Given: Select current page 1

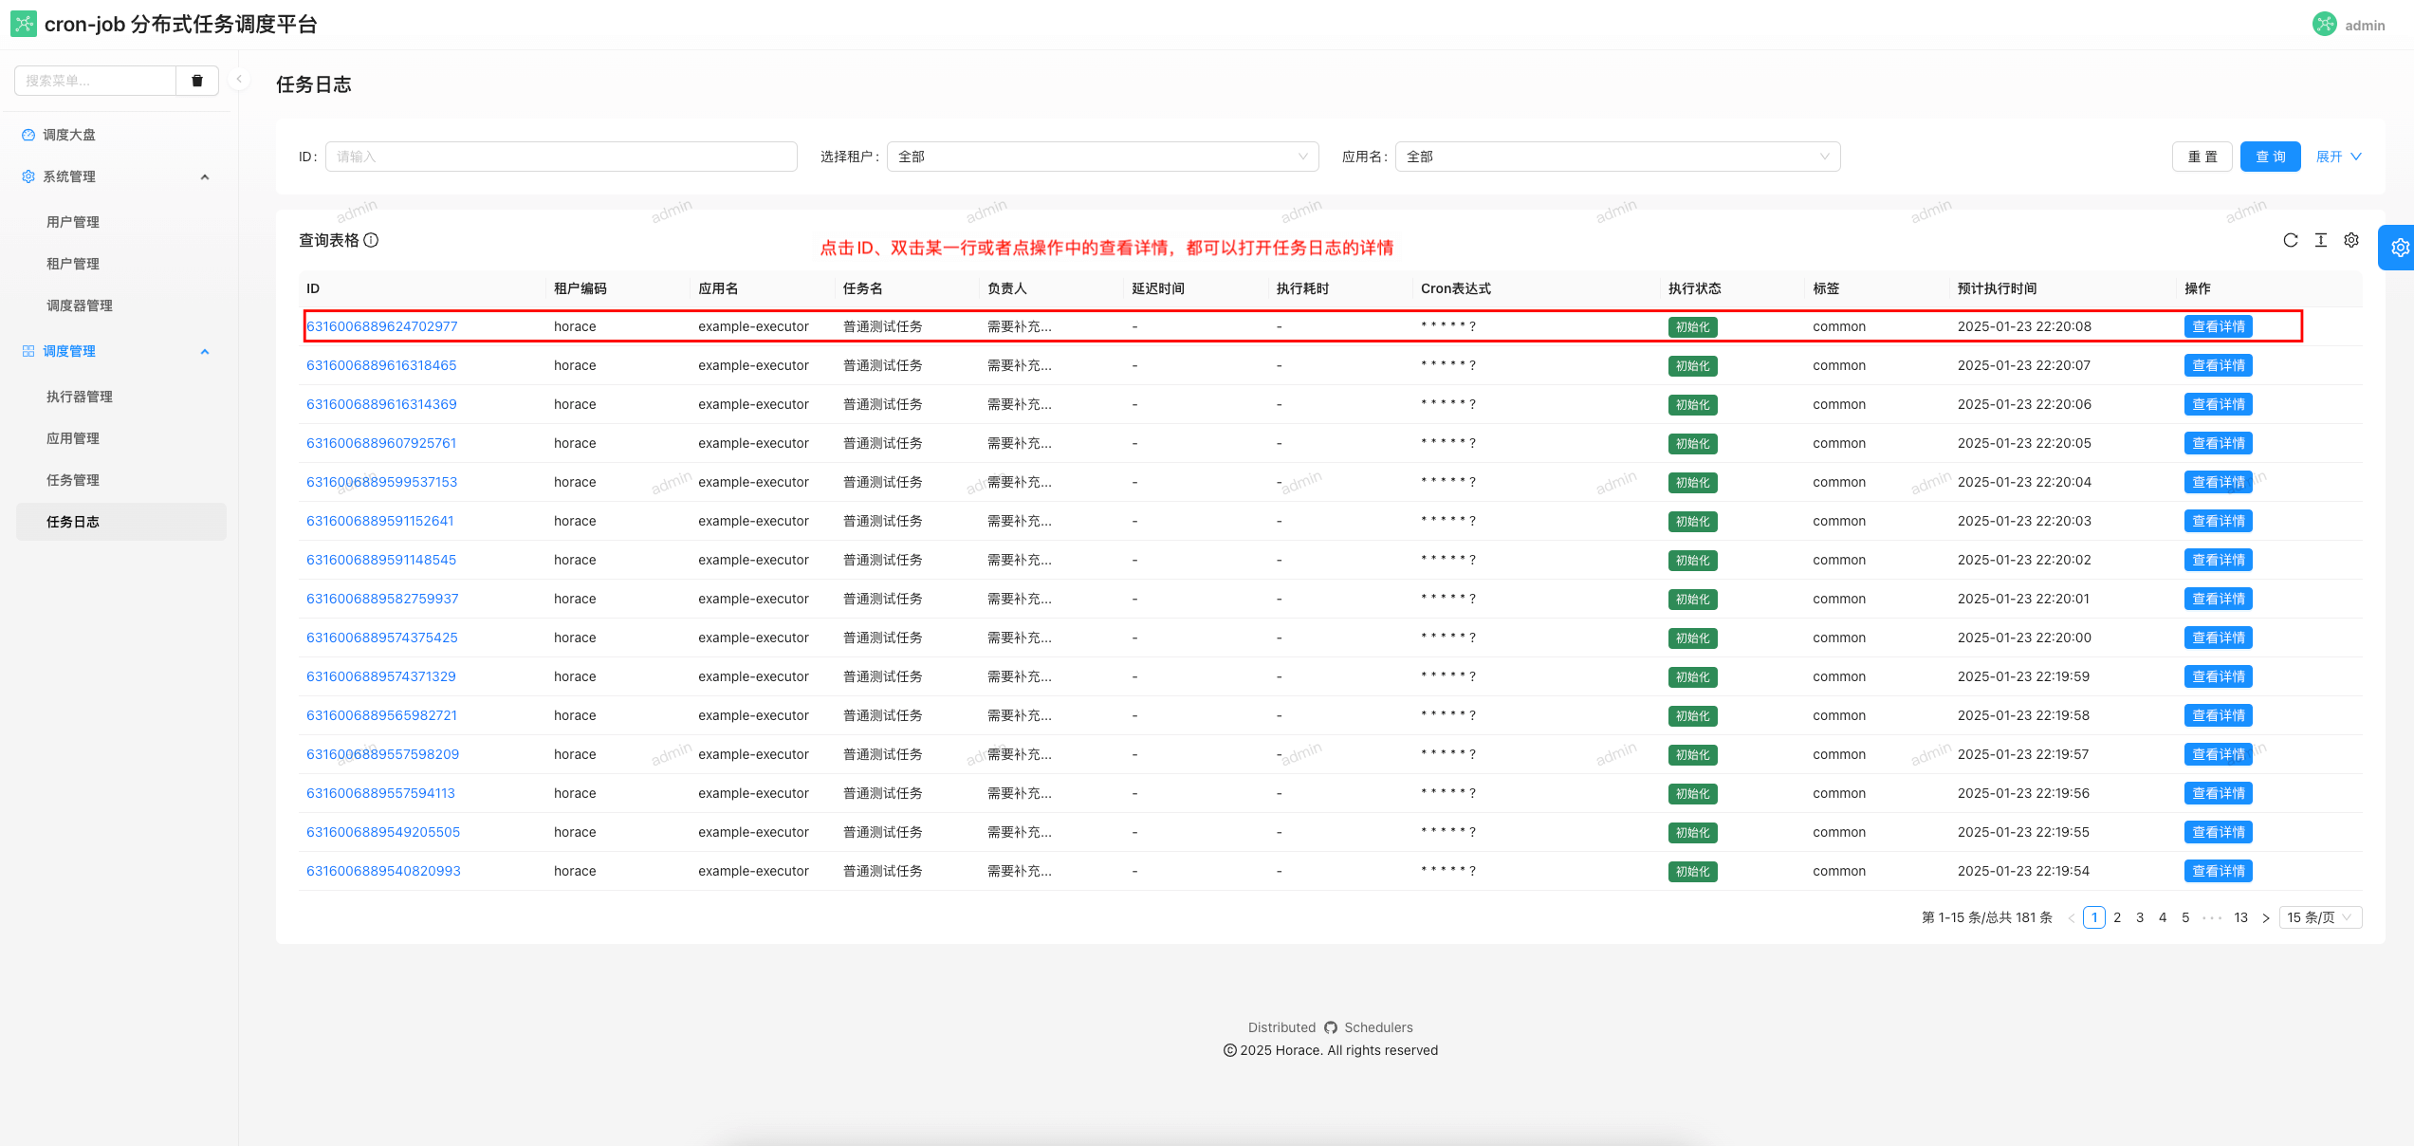Looking at the screenshot, I should click(x=2094, y=917).
